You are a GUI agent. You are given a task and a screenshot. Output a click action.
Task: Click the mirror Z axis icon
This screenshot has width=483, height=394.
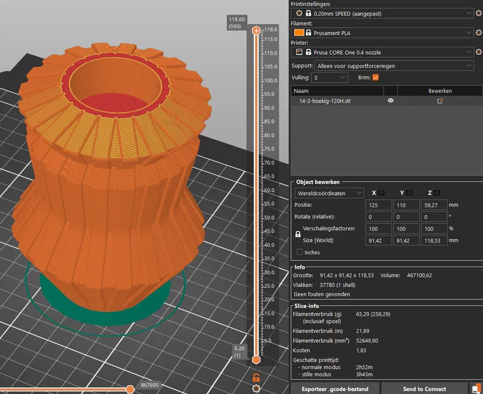(x=436, y=193)
